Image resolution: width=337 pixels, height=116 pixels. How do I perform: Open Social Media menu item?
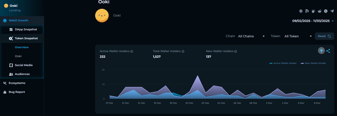click(24, 65)
